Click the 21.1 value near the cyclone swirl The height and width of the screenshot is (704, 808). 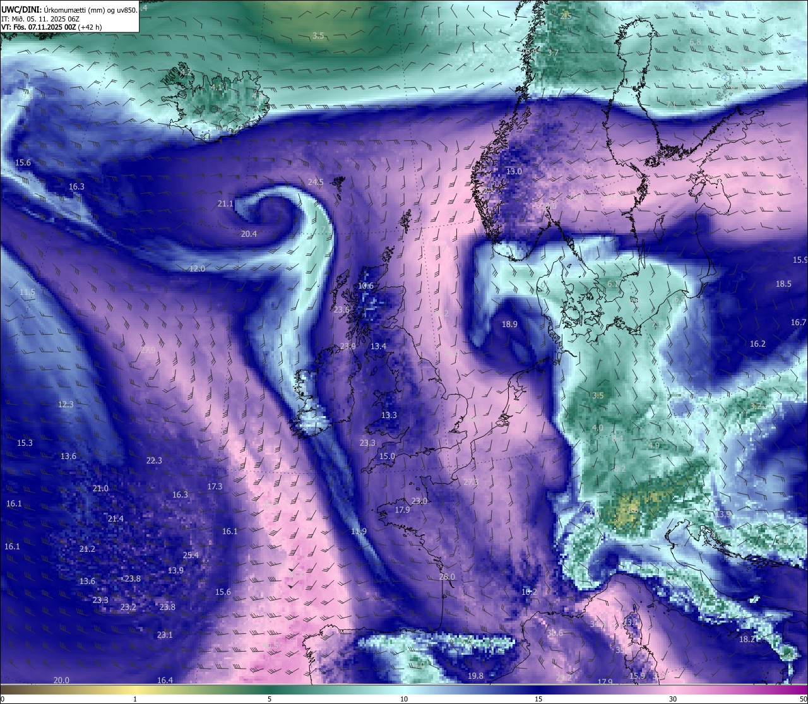pos(225,204)
